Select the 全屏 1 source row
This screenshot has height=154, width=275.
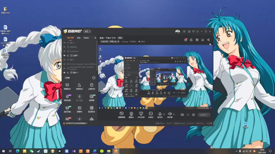coord(80,55)
